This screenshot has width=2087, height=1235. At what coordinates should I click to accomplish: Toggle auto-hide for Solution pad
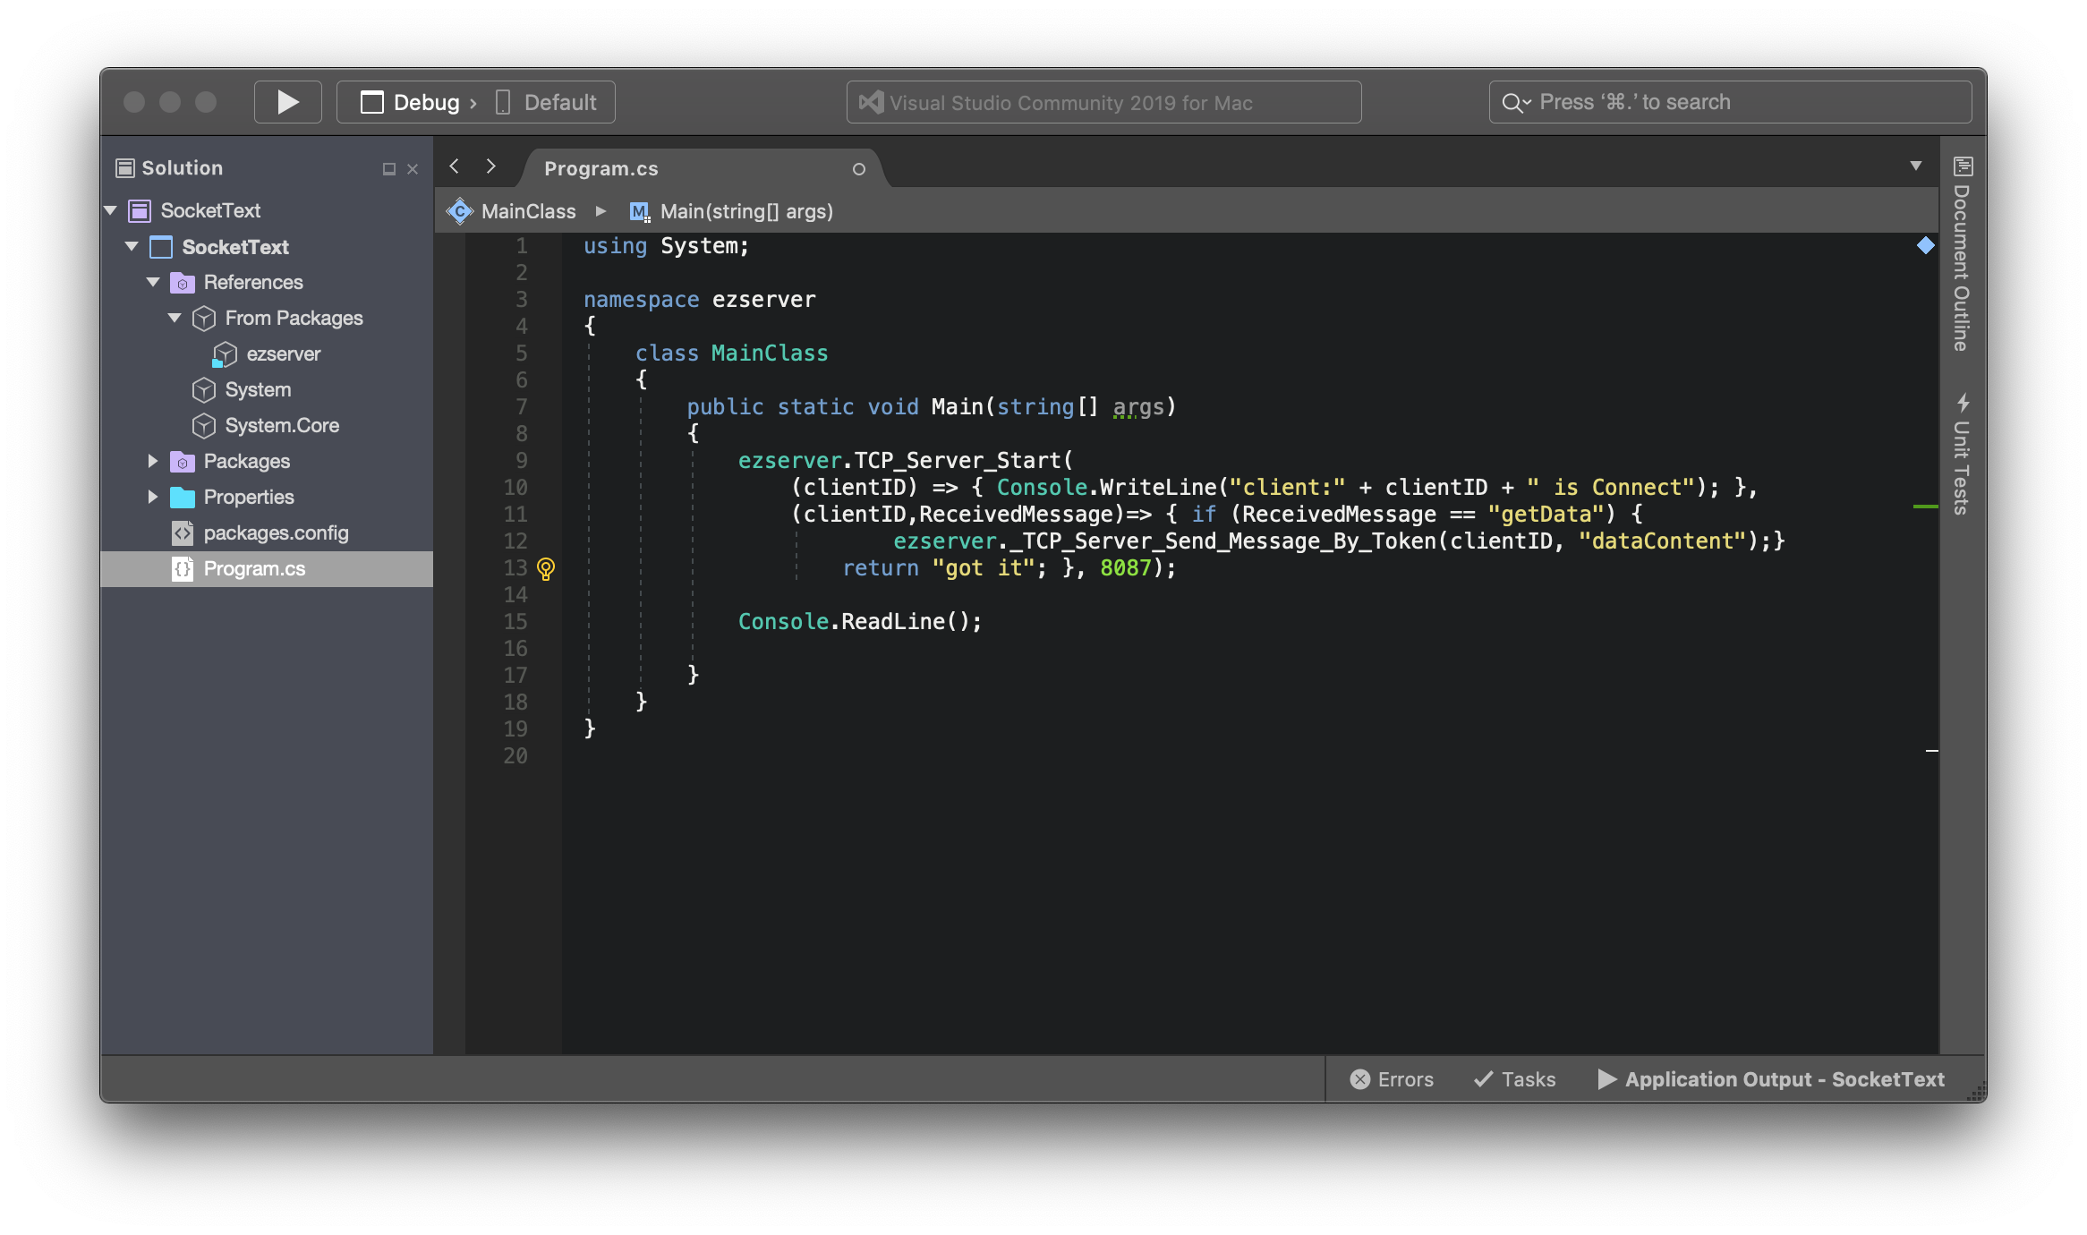[x=388, y=169]
